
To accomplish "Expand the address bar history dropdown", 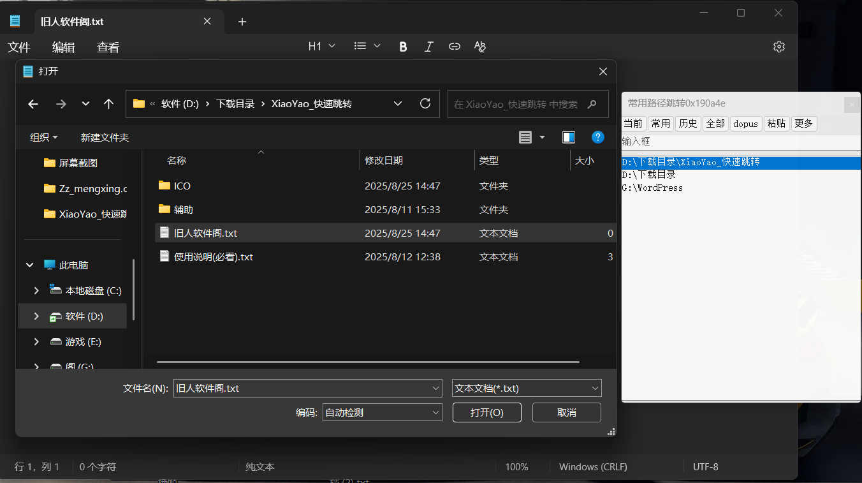I will pyautogui.click(x=398, y=104).
